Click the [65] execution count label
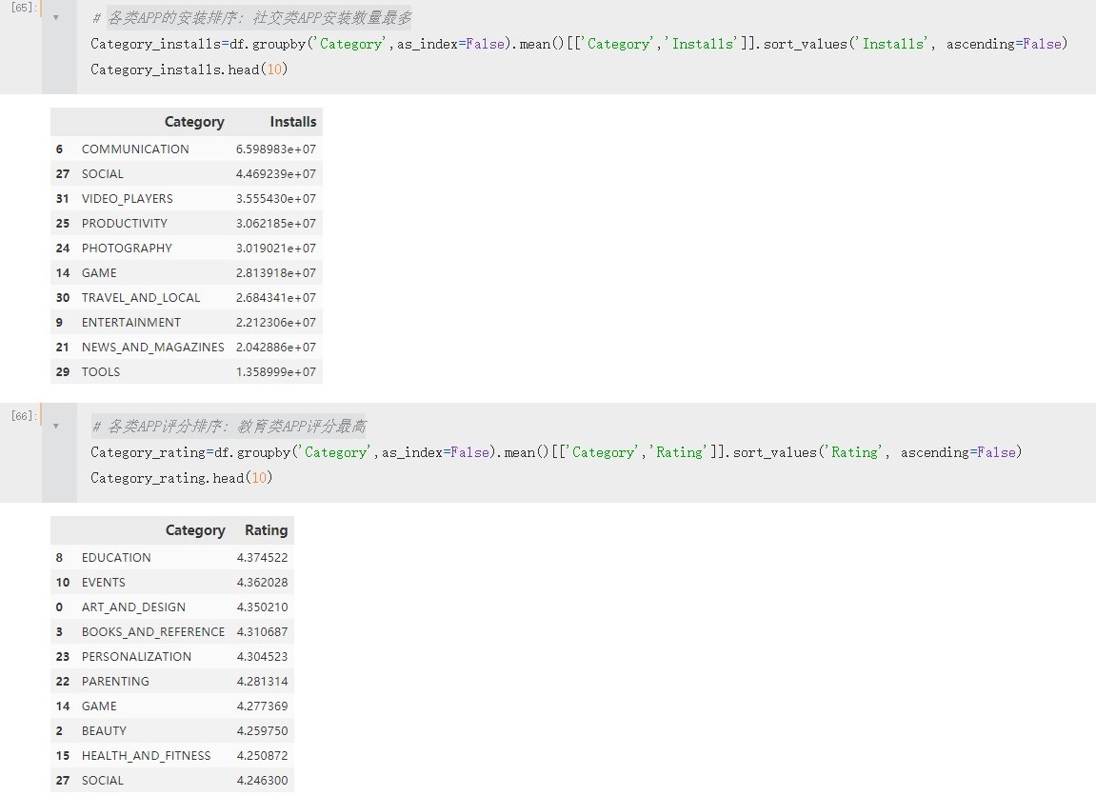This screenshot has height=796, width=1096. coord(23,8)
